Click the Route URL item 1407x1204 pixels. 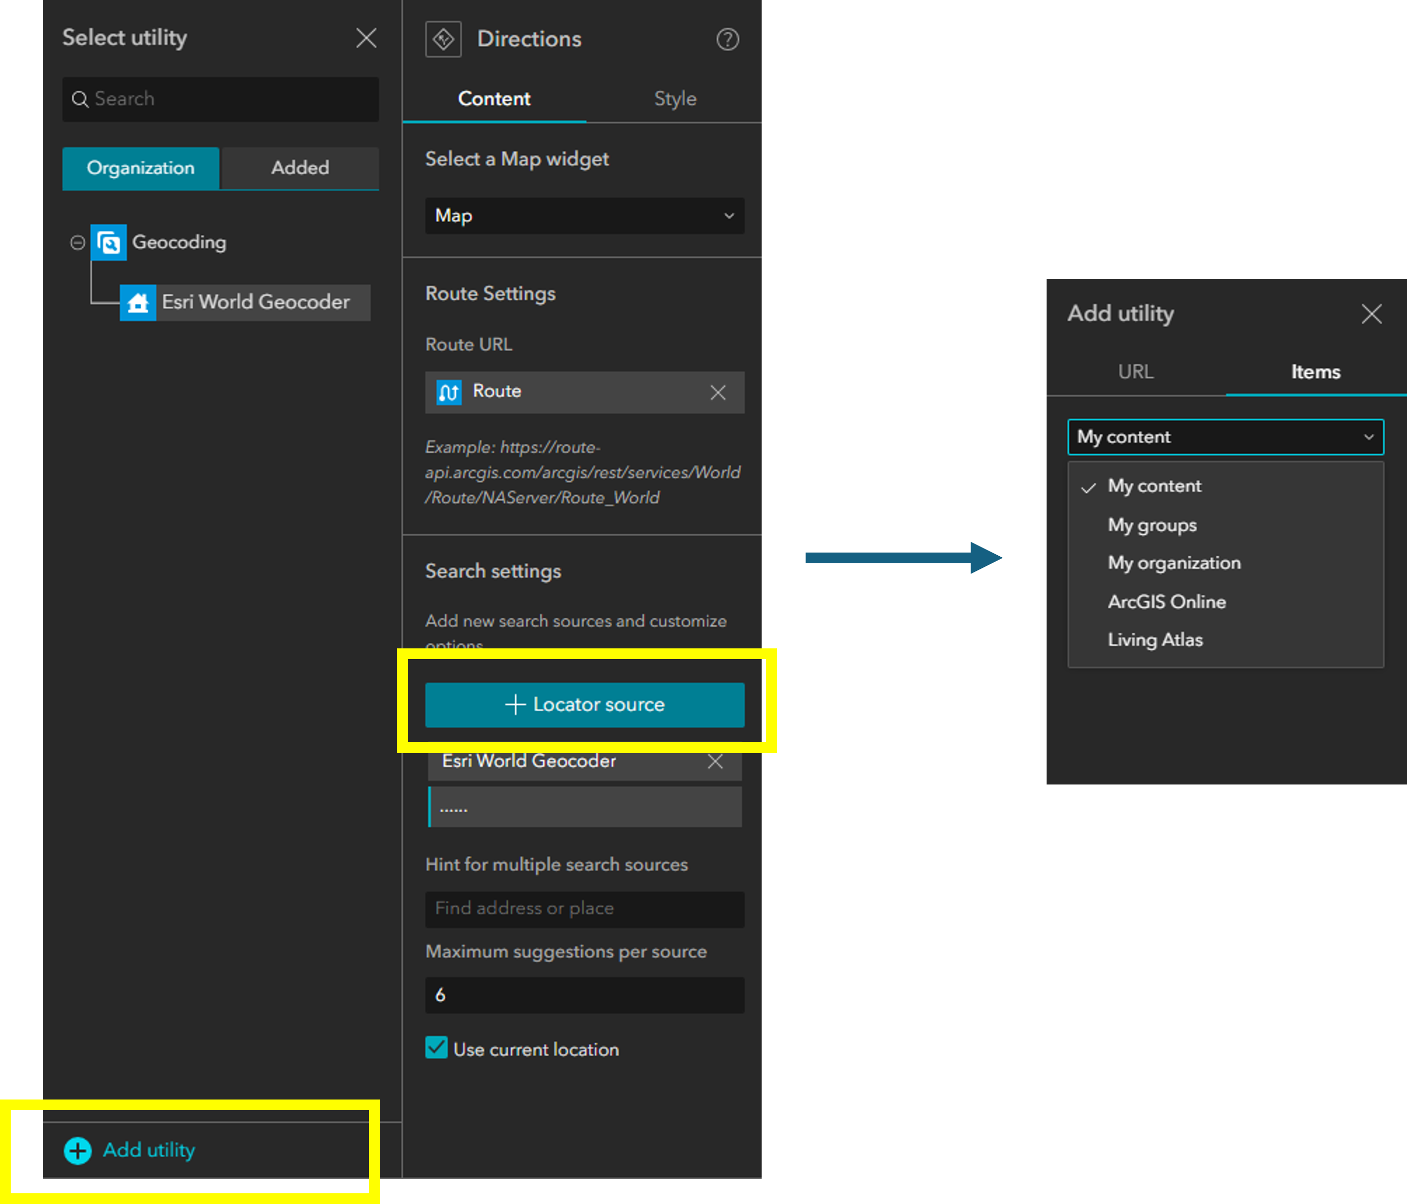[585, 392]
